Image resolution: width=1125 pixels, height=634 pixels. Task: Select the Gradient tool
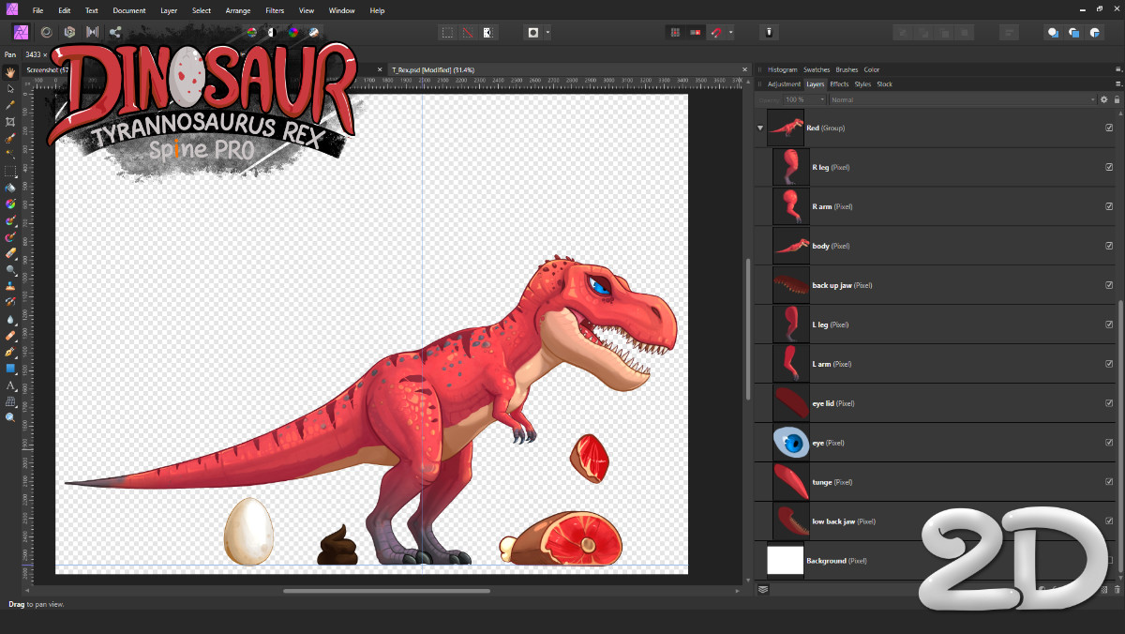(x=10, y=204)
